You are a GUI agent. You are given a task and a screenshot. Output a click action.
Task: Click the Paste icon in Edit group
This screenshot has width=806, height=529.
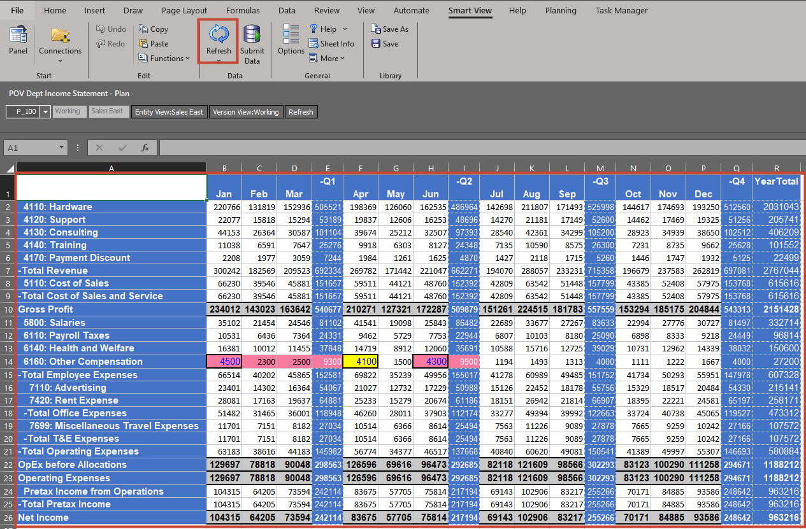click(143, 44)
